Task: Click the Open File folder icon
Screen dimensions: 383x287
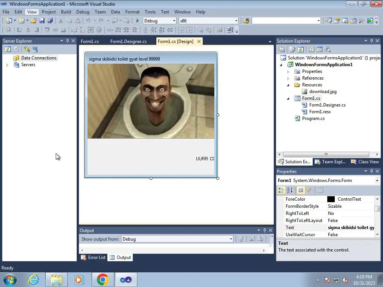Action: point(33,21)
